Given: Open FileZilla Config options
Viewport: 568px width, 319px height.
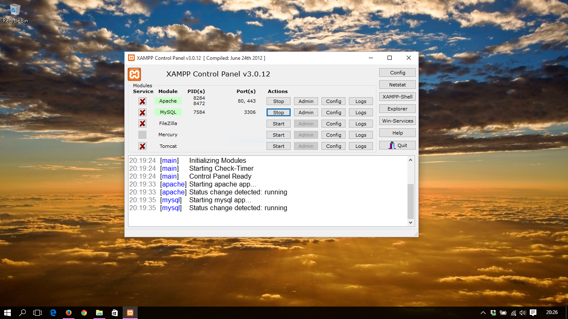Looking at the screenshot, I should 333,124.
